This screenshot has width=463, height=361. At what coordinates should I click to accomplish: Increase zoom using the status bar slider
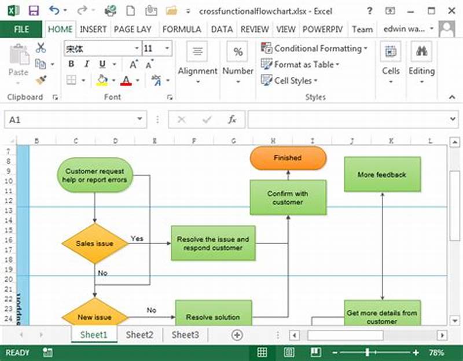(x=416, y=351)
